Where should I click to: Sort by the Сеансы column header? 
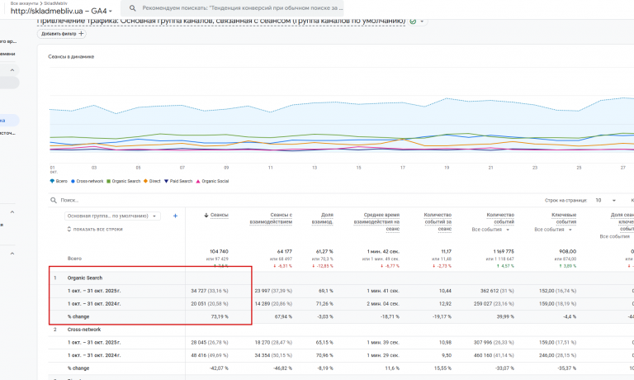[219, 216]
